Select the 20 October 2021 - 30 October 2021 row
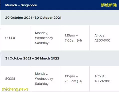The width and height of the screenshot is (119, 92). point(59,17)
